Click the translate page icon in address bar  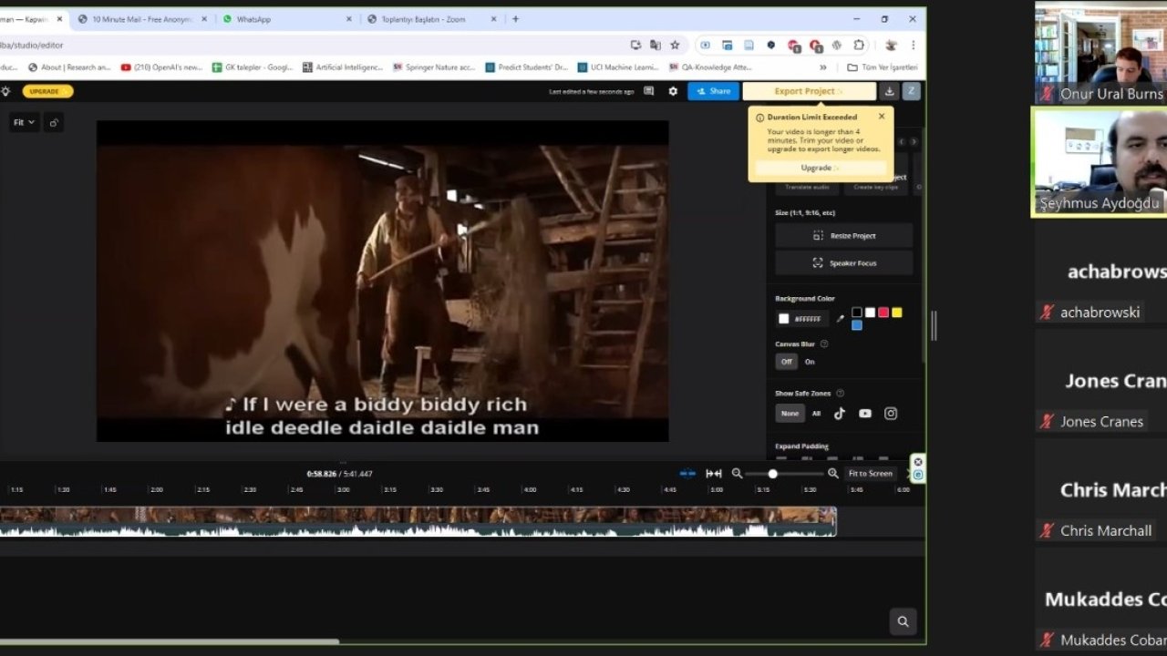[x=655, y=45]
